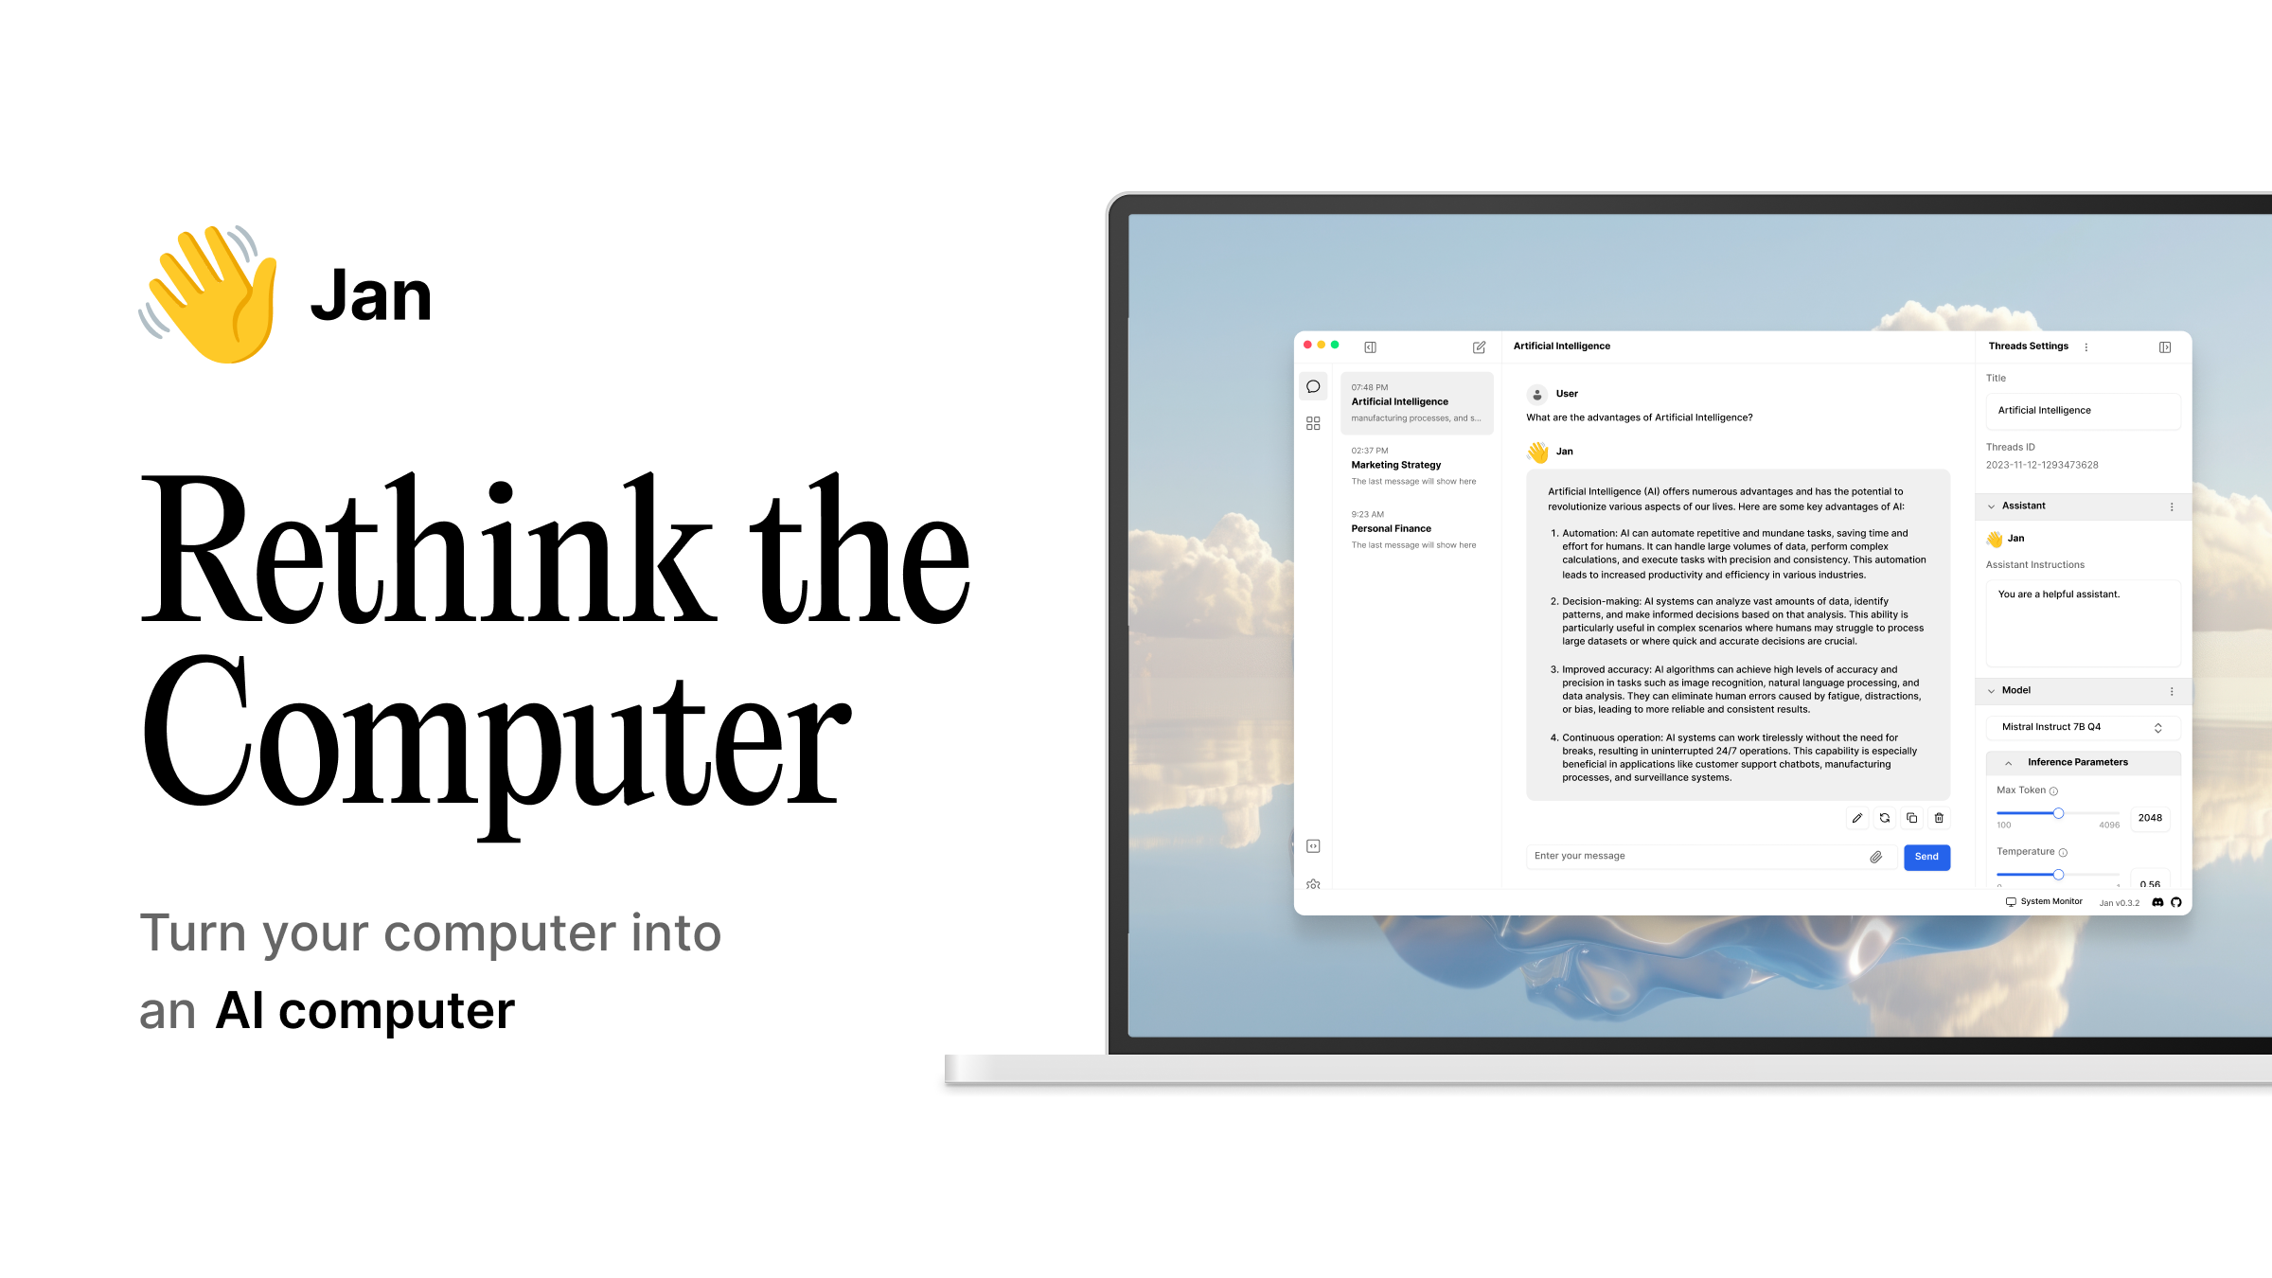2272x1278 pixels.
Task: Click the edit message icon in toolbar
Action: [x=1855, y=816]
